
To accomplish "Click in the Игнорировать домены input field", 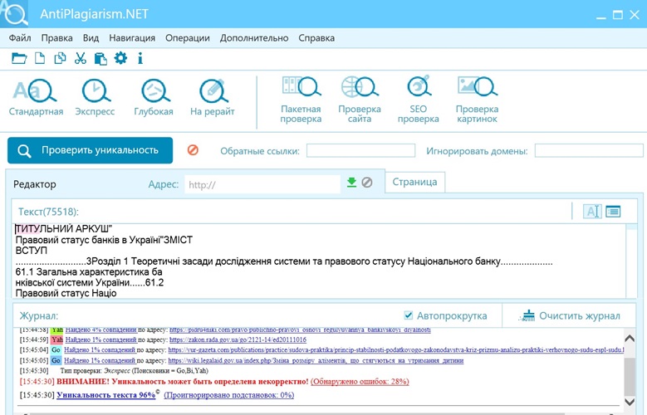I will pyautogui.click(x=589, y=150).
